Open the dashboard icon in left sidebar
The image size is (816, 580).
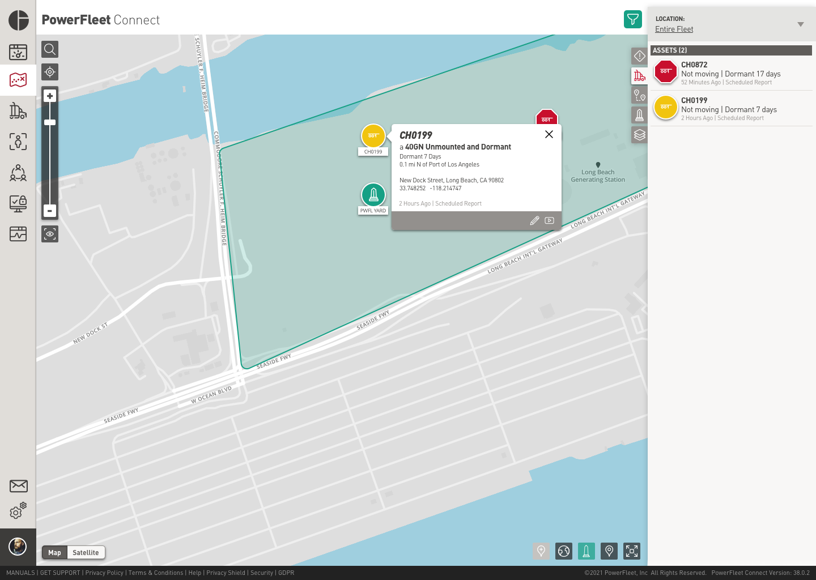[18, 52]
